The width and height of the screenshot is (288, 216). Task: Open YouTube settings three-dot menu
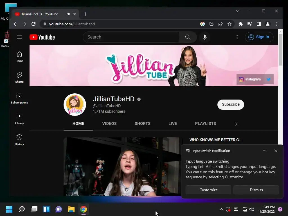237,37
